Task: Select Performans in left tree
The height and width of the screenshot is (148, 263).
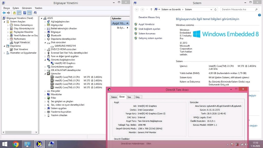Action: tap(20, 39)
